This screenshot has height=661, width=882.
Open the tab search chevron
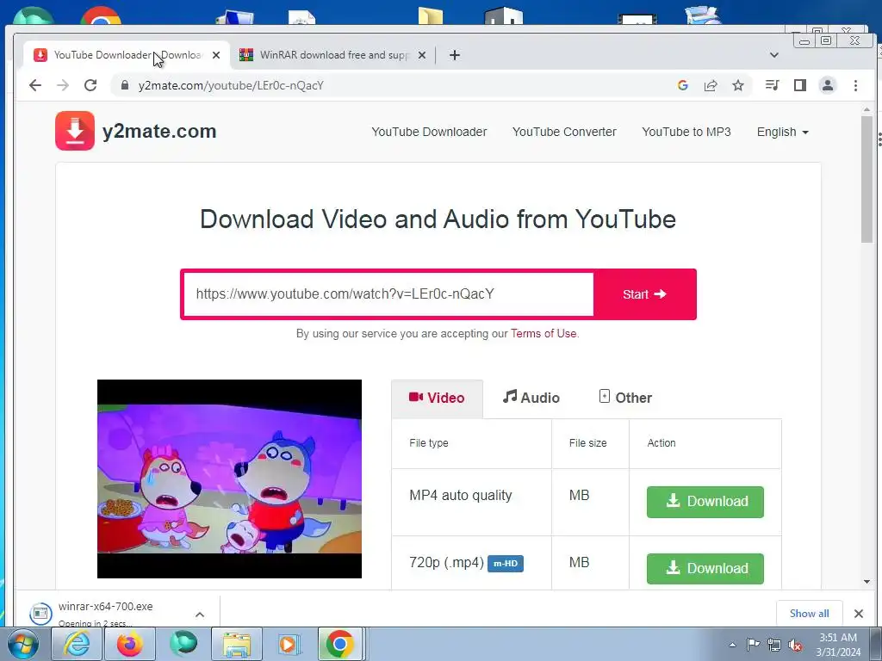tap(774, 55)
